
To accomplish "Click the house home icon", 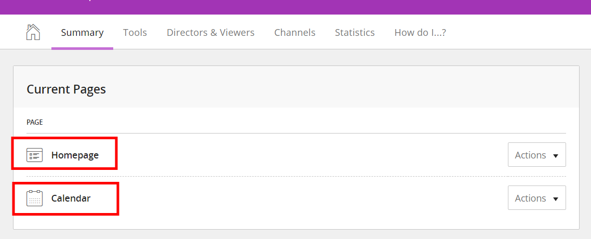I will tap(33, 32).
